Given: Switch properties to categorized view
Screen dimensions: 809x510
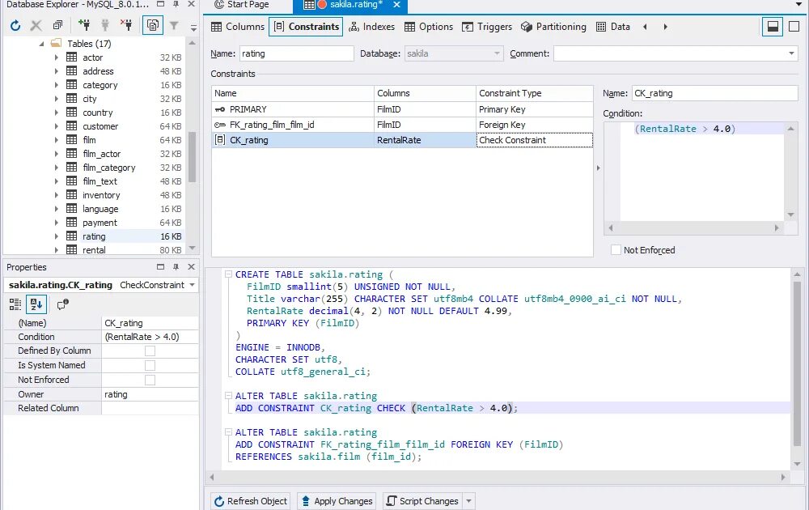Looking at the screenshot, I should (16, 304).
